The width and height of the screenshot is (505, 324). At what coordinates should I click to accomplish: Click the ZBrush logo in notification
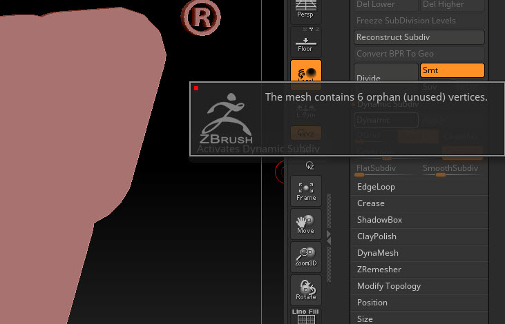pos(226,119)
